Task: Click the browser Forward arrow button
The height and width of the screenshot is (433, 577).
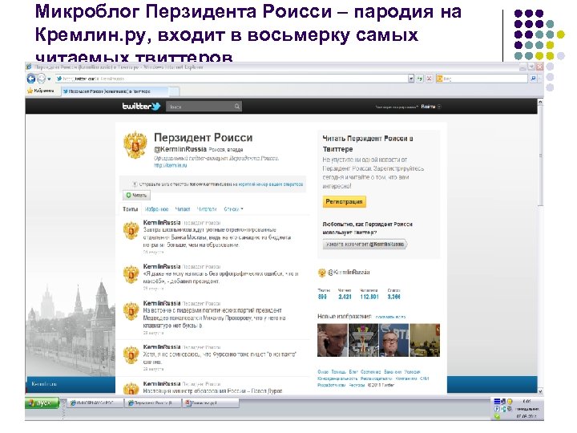Action: (41, 79)
